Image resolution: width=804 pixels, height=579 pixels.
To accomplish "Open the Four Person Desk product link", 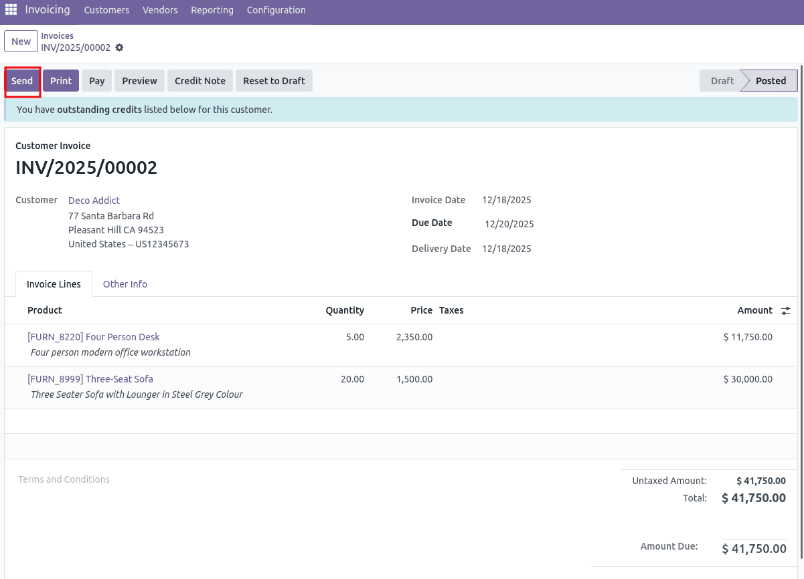I will [94, 336].
